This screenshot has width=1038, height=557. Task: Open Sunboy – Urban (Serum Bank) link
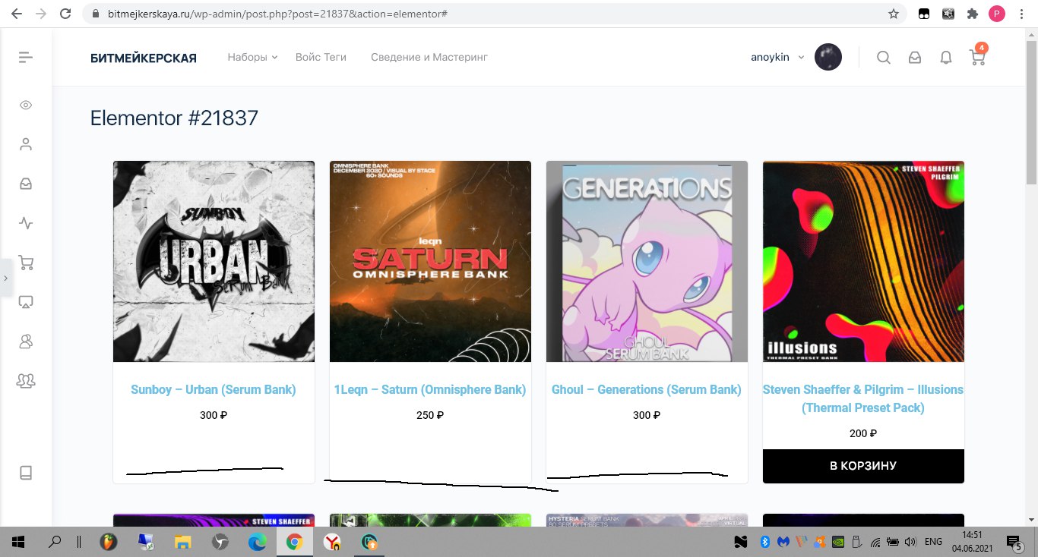[214, 389]
